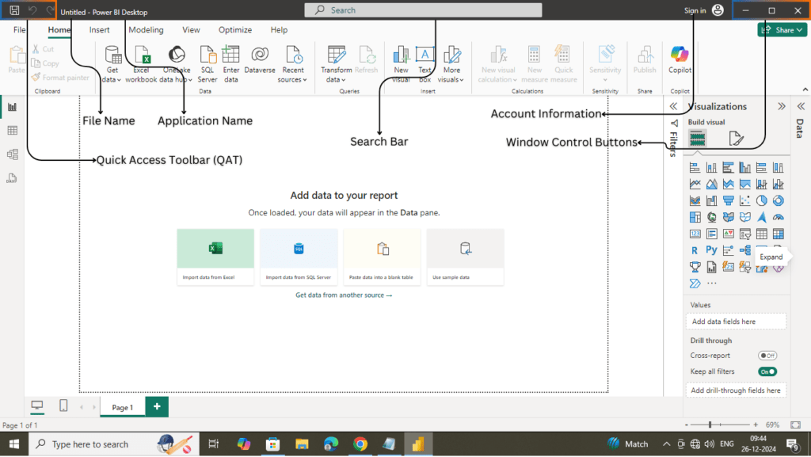Viewport: 811px width, 457px height.
Task: Insert a New visual from ribbon
Action: pos(401,64)
